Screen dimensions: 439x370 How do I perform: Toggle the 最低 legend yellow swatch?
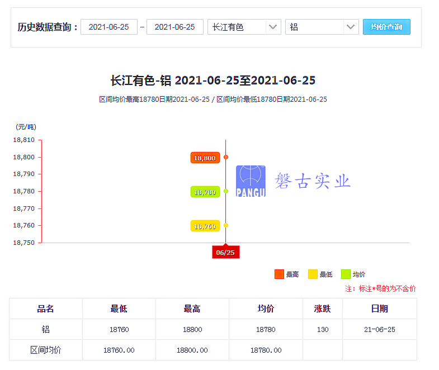click(x=313, y=274)
